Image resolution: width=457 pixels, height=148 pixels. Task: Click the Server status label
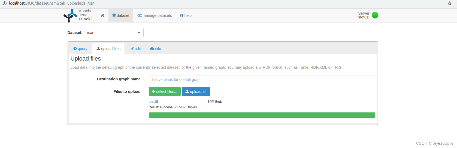click(364, 15)
